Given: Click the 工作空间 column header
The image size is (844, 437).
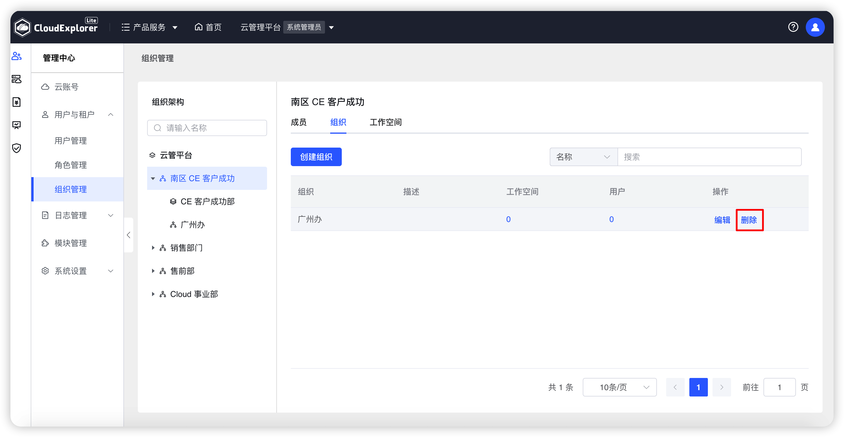Looking at the screenshot, I should pos(522,192).
